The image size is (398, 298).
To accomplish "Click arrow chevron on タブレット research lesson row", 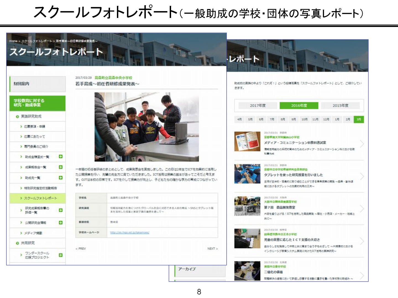I will point(362,176).
